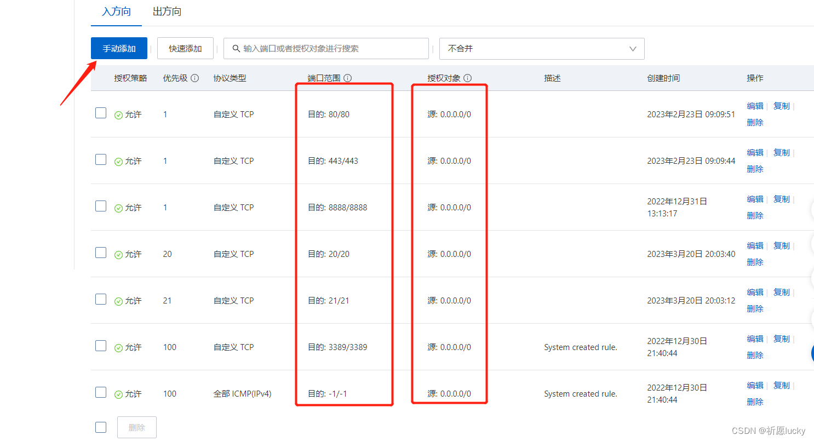
Task: Click 编辑 for the 443/443 rule
Action: coord(755,152)
